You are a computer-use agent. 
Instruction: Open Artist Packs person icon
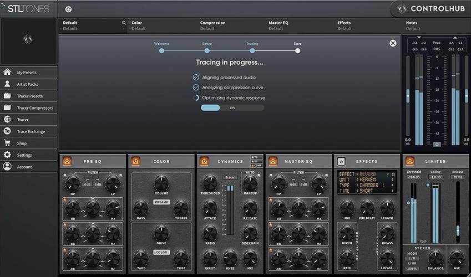(7, 84)
